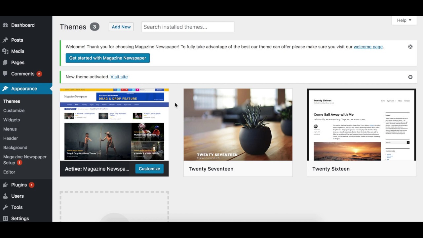Click Customize on the active theme
Screen dimensions: 423x238
tap(149, 169)
